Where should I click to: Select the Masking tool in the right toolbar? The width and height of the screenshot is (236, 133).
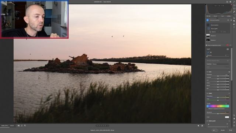pos(234,15)
